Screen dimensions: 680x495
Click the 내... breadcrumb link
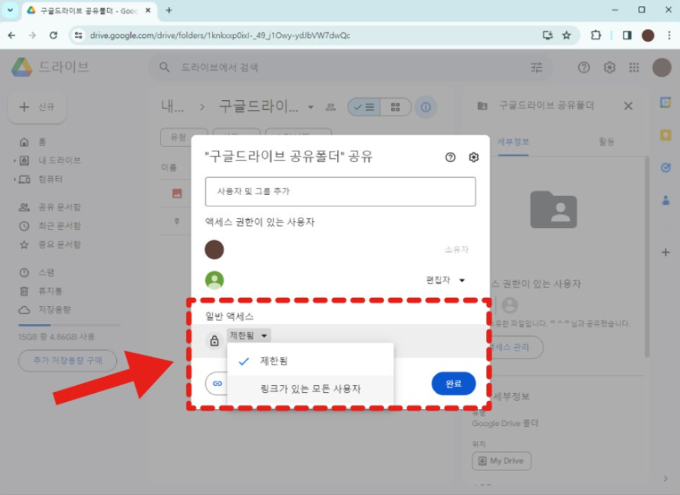tap(172, 106)
